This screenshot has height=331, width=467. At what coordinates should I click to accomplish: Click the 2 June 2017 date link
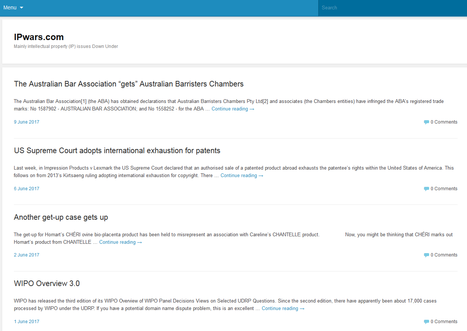(27, 255)
